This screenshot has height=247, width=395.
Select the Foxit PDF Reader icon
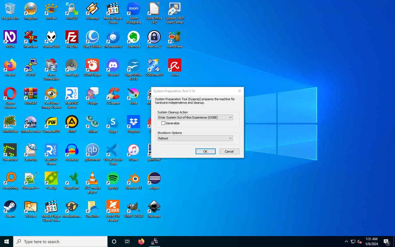tap(113, 211)
